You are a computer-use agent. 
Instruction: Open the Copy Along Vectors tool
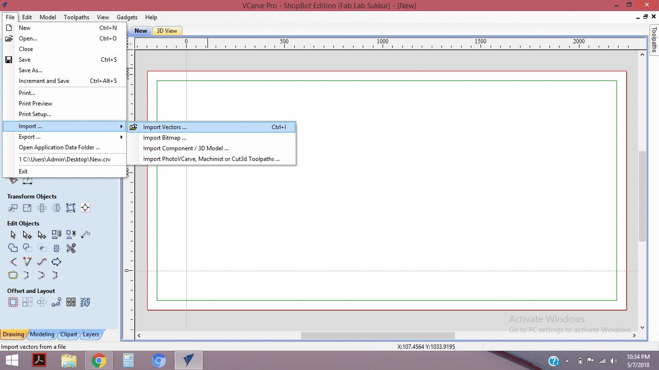pyautogui.click(x=56, y=303)
